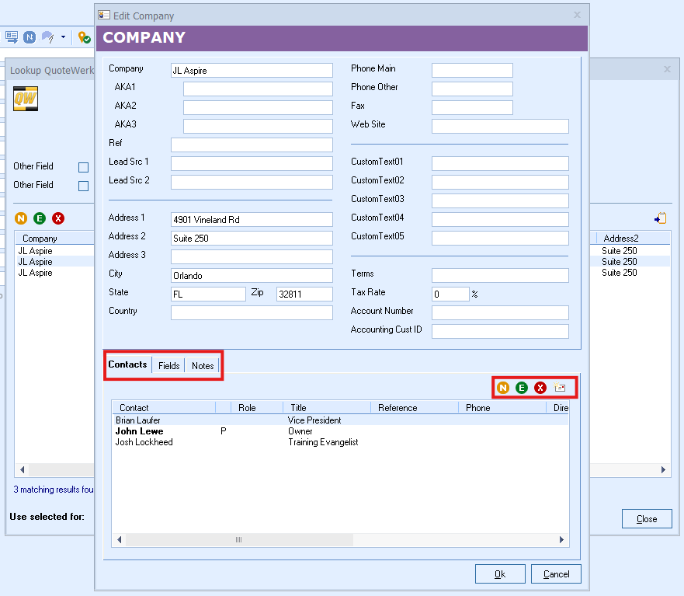
Task: Click the State field containing FL
Action: point(208,294)
